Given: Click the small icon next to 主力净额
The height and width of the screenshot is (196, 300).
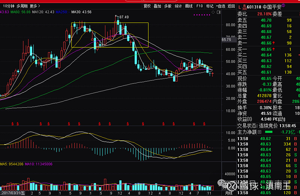Looking at the screenshot, I should pyautogui.click(x=259, y=132).
